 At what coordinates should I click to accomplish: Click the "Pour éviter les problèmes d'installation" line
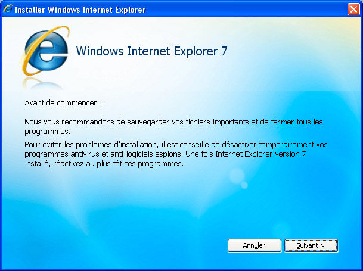pos(176,144)
